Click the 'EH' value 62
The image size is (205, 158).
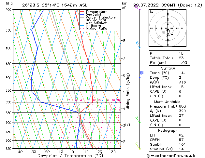coord(181,135)
